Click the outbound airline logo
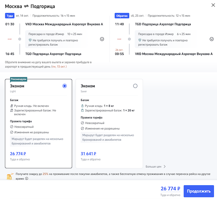217x199 pixels. point(9,39)
